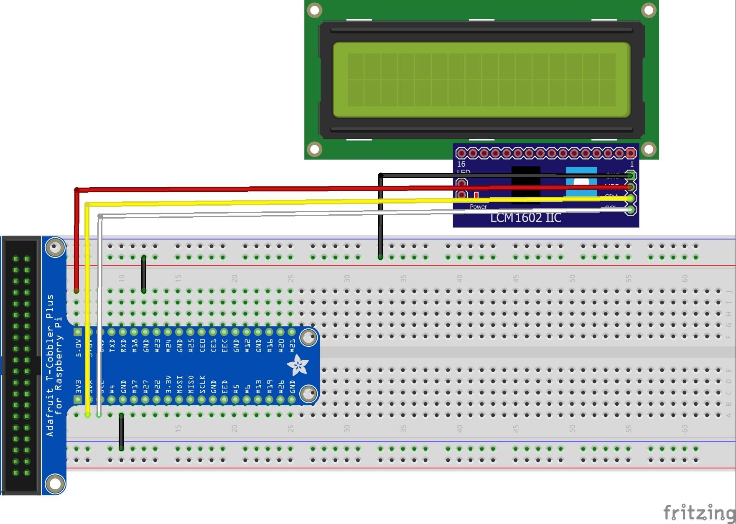The width and height of the screenshot is (736, 524).
Task: Click the #19 label on the T-Cobbler
Action: 270,387
